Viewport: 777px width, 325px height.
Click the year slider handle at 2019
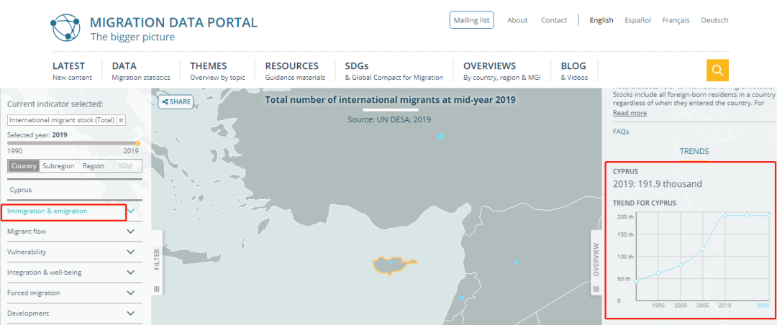click(x=137, y=142)
